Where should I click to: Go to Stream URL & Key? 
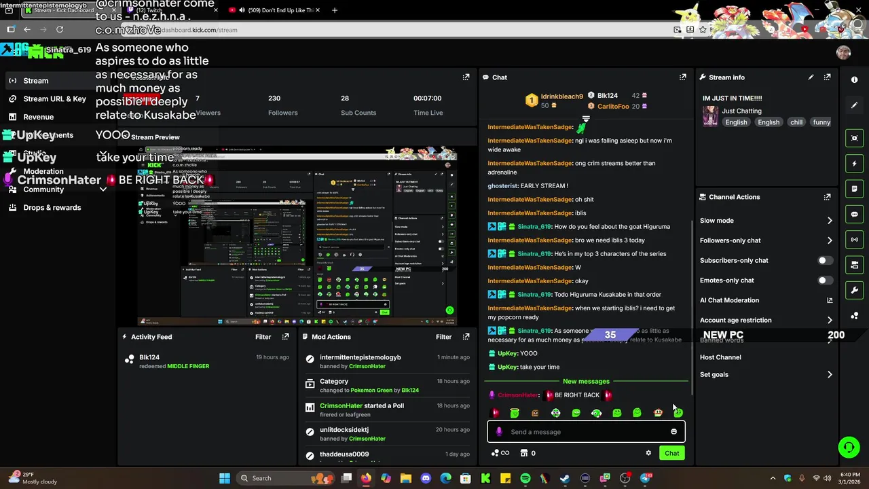(x=54, y=98)
